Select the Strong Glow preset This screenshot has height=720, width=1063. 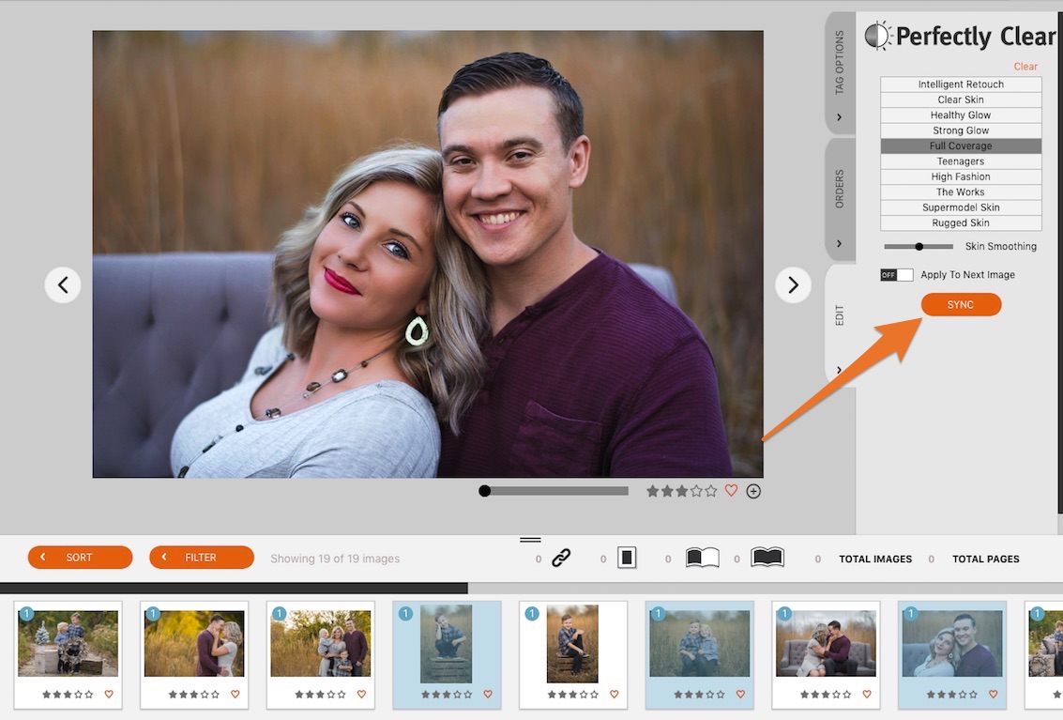tap(961, 130)
